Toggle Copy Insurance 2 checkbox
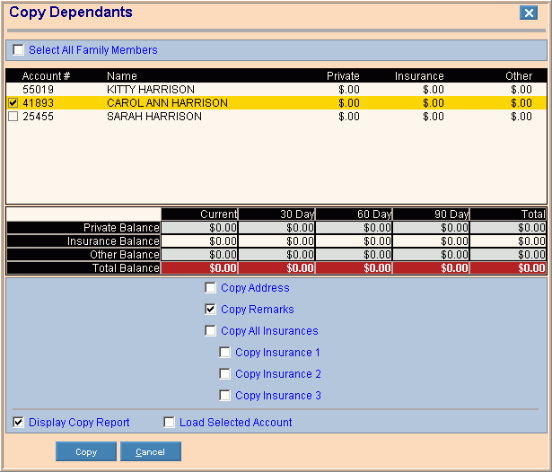Image resolution: width=552 pixels, height=472 pixels. (x=225, y=374)
